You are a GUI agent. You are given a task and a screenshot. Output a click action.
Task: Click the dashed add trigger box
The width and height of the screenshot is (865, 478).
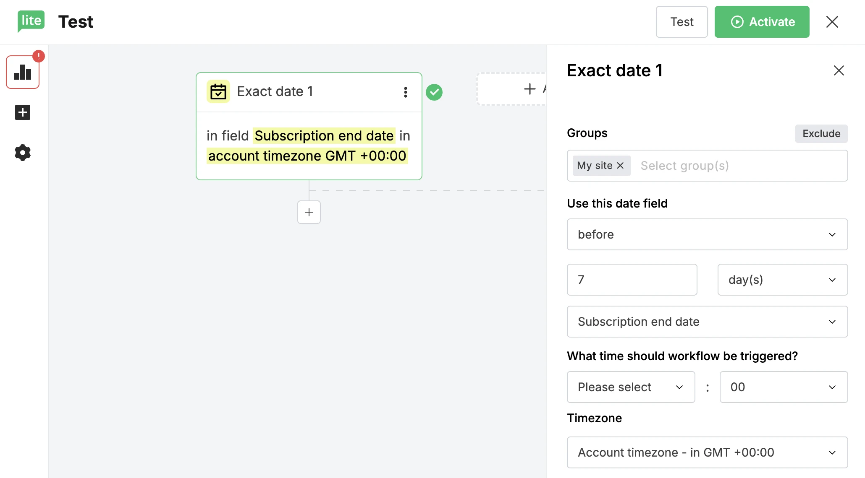coord(511,89)
